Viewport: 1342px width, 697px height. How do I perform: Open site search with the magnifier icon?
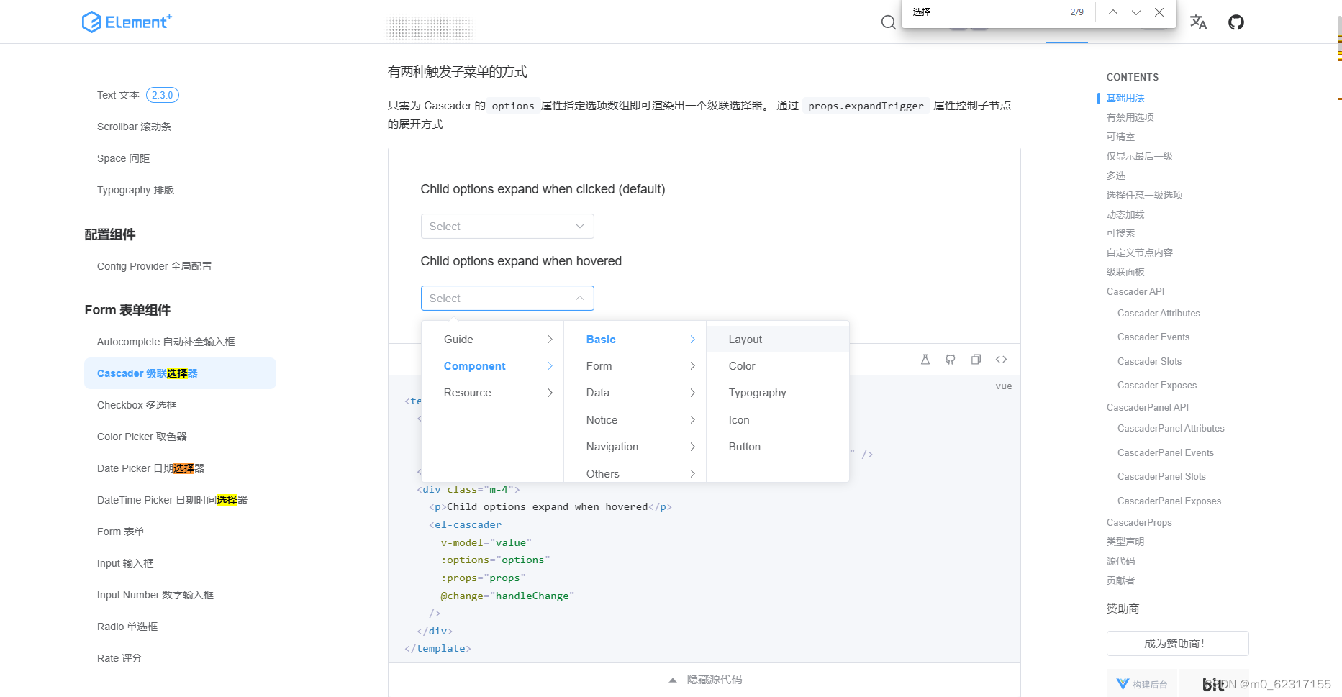[x=888, y=22]
